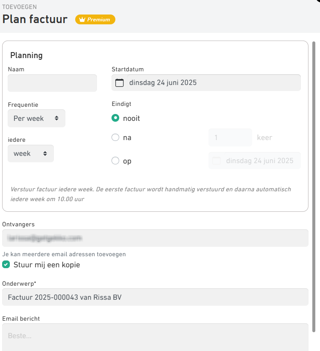The height and width of the screenshot is (351, 320).
Task: Click the Premium badge
Action: click(x=95, y=20)
